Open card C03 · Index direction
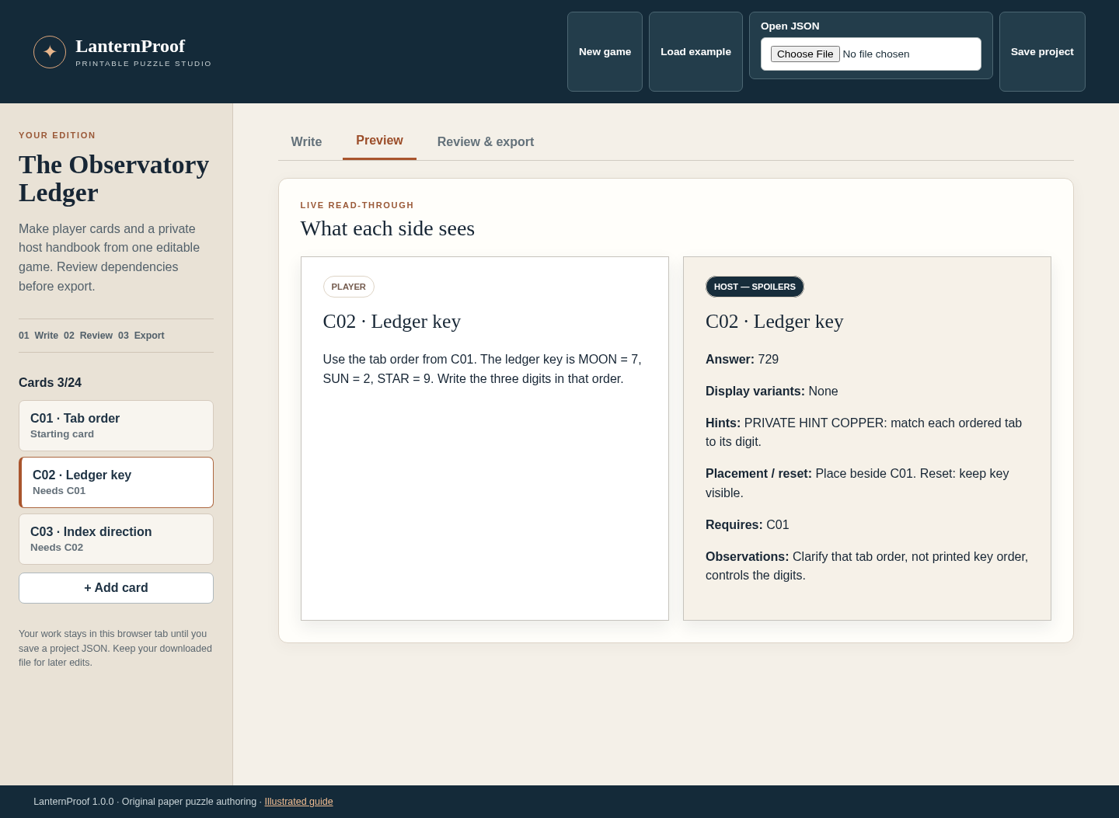The image size is (1119, 818). tap(116, 539)
